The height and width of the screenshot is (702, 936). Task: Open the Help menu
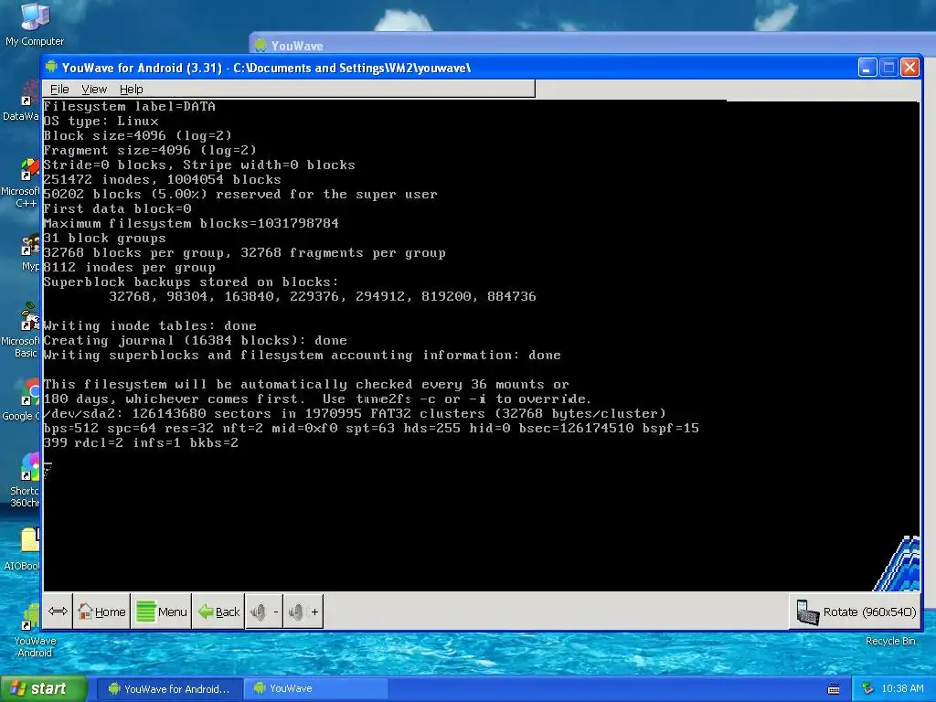click(131, 89)
